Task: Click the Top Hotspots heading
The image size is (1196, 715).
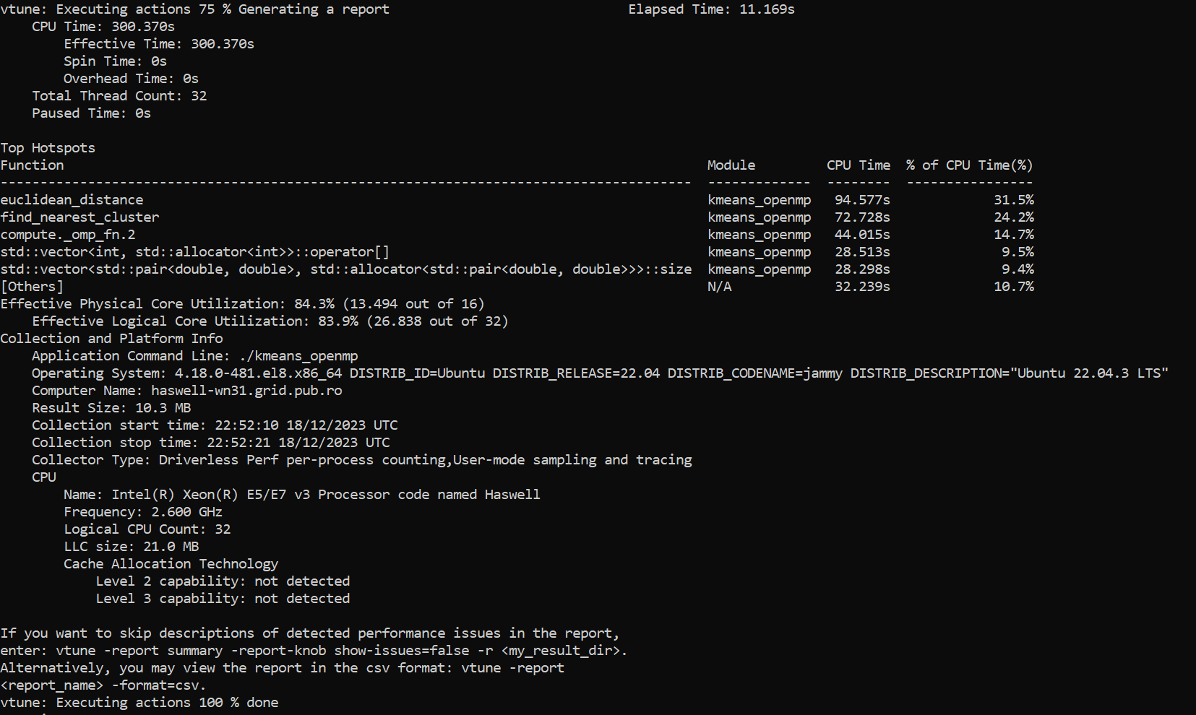Action: click(48, 148)
